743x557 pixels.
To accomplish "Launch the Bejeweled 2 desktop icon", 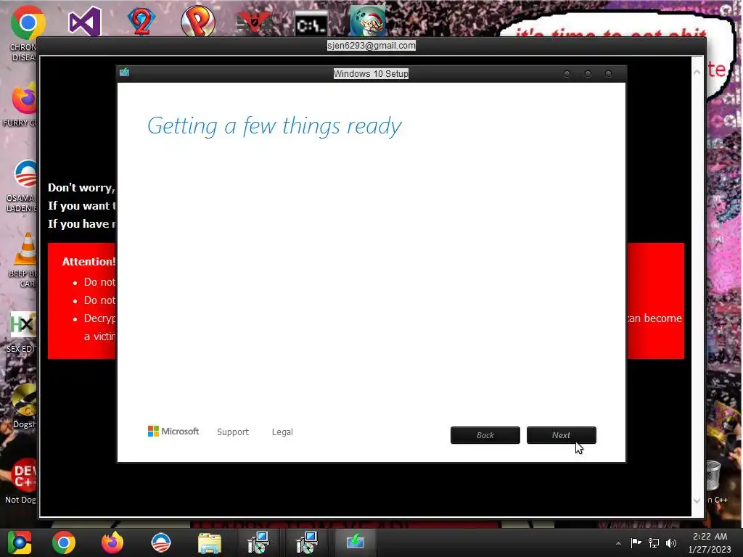I will 141,21.
